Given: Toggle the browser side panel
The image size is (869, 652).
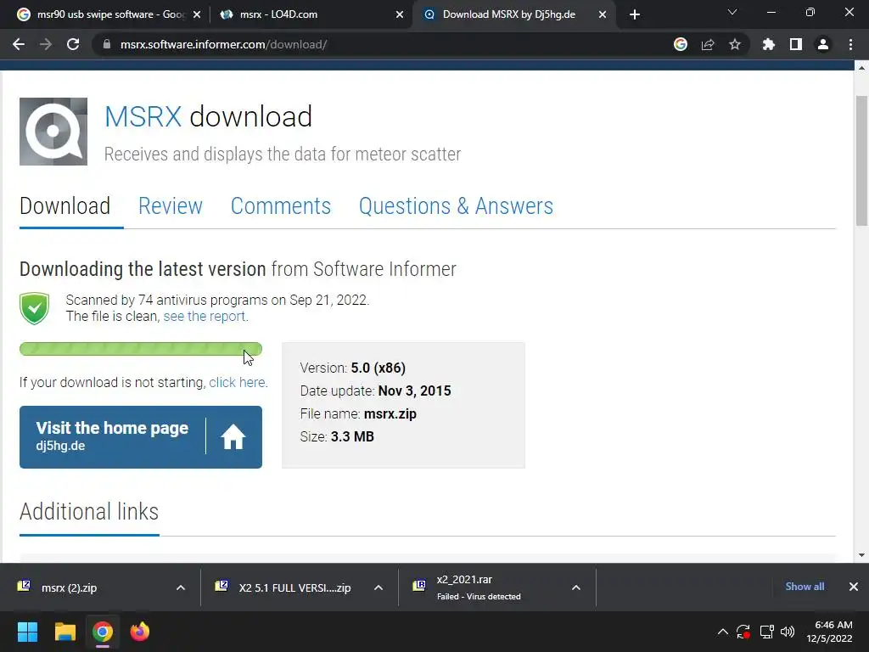Looking at the screenshot, I should [x=796, y=44].
